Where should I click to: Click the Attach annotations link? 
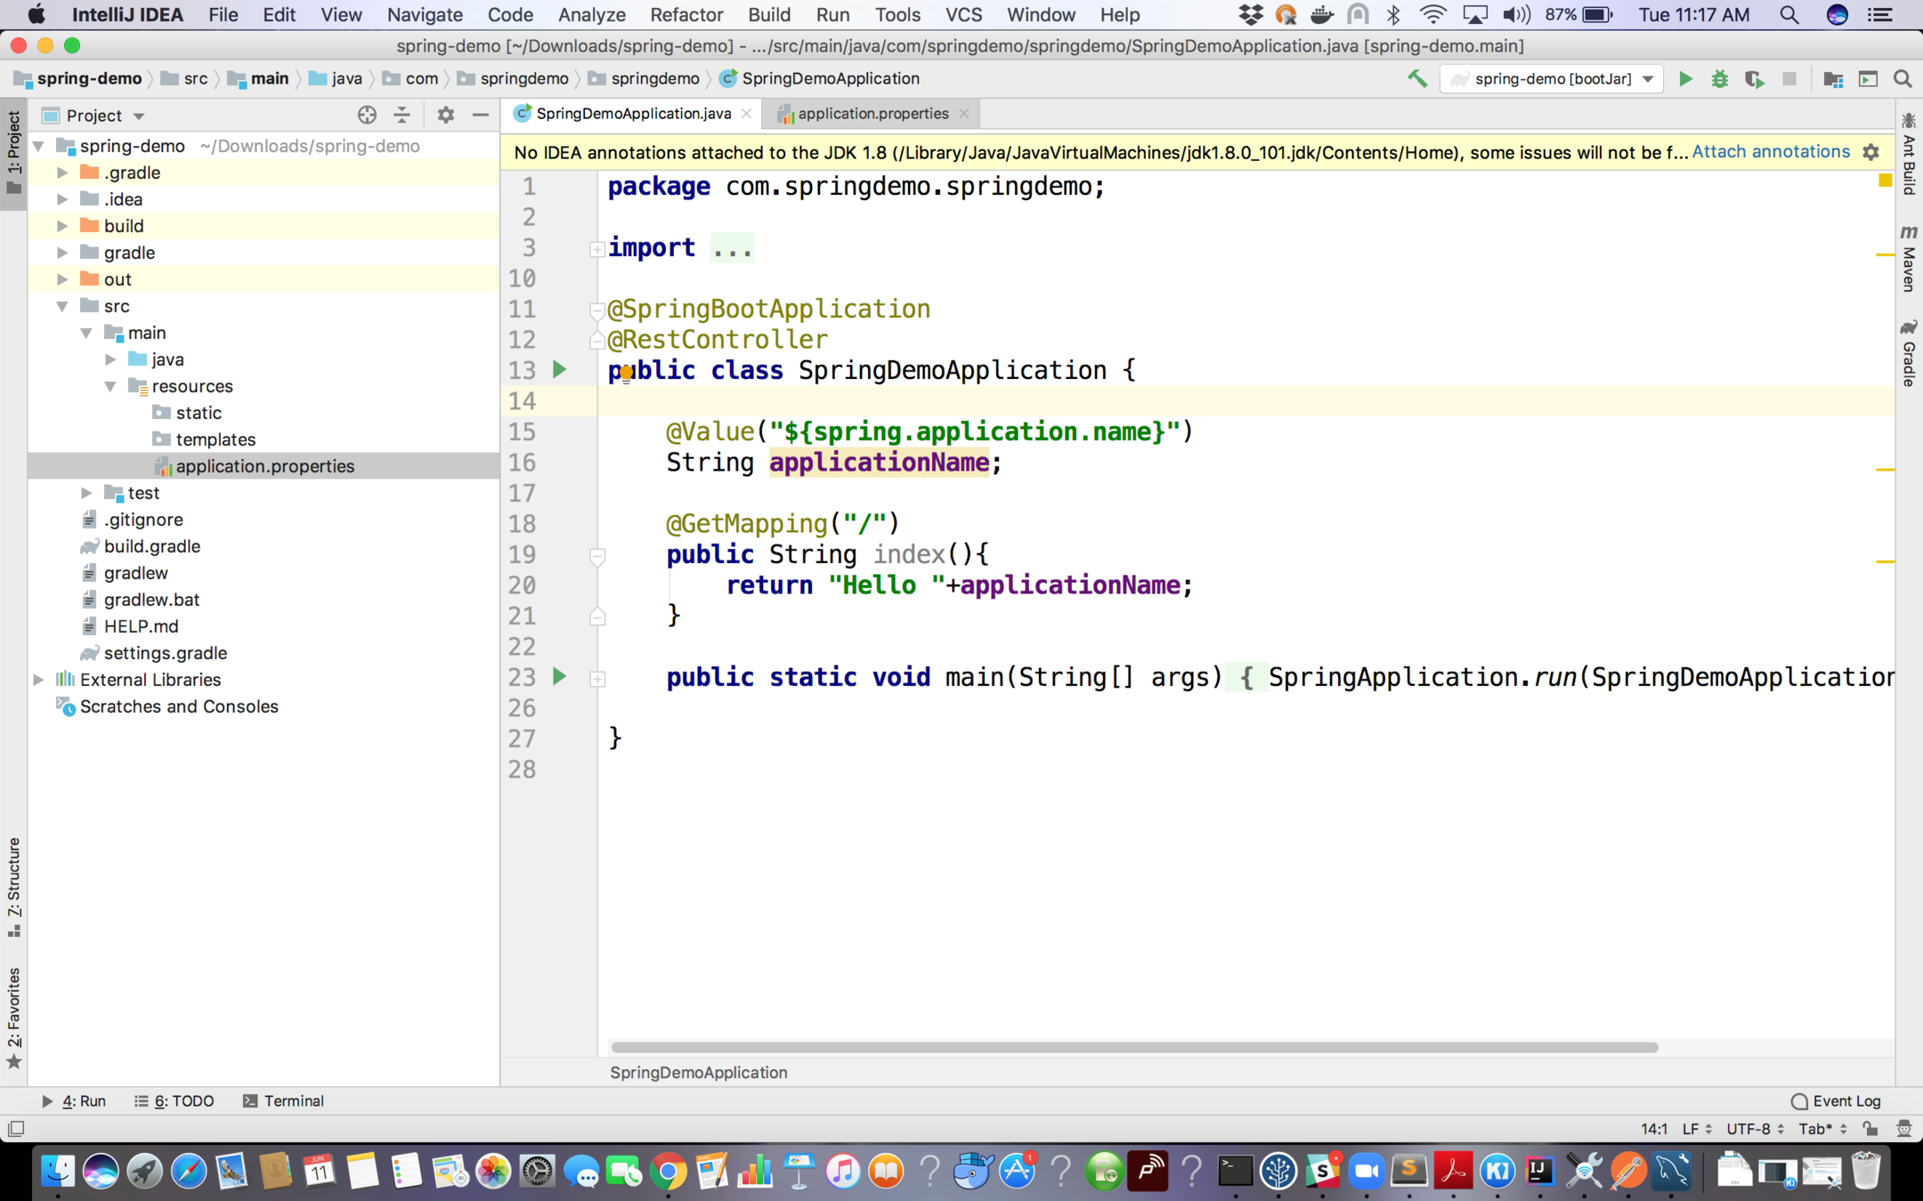[1770, 152]
